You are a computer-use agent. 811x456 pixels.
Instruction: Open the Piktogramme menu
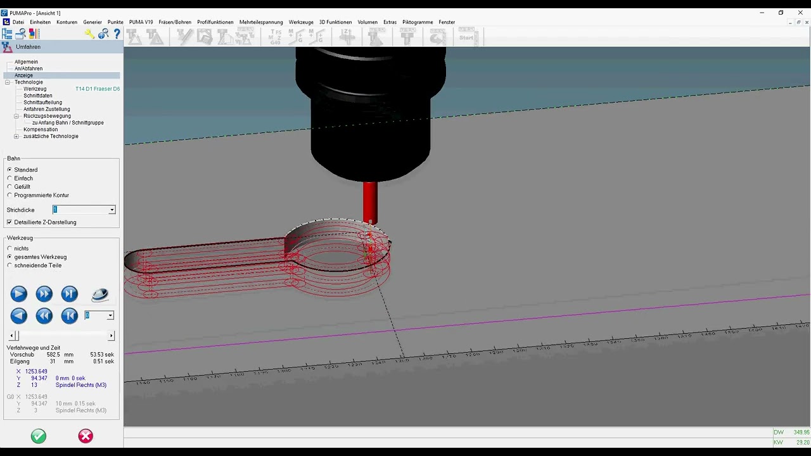point(418,22)
